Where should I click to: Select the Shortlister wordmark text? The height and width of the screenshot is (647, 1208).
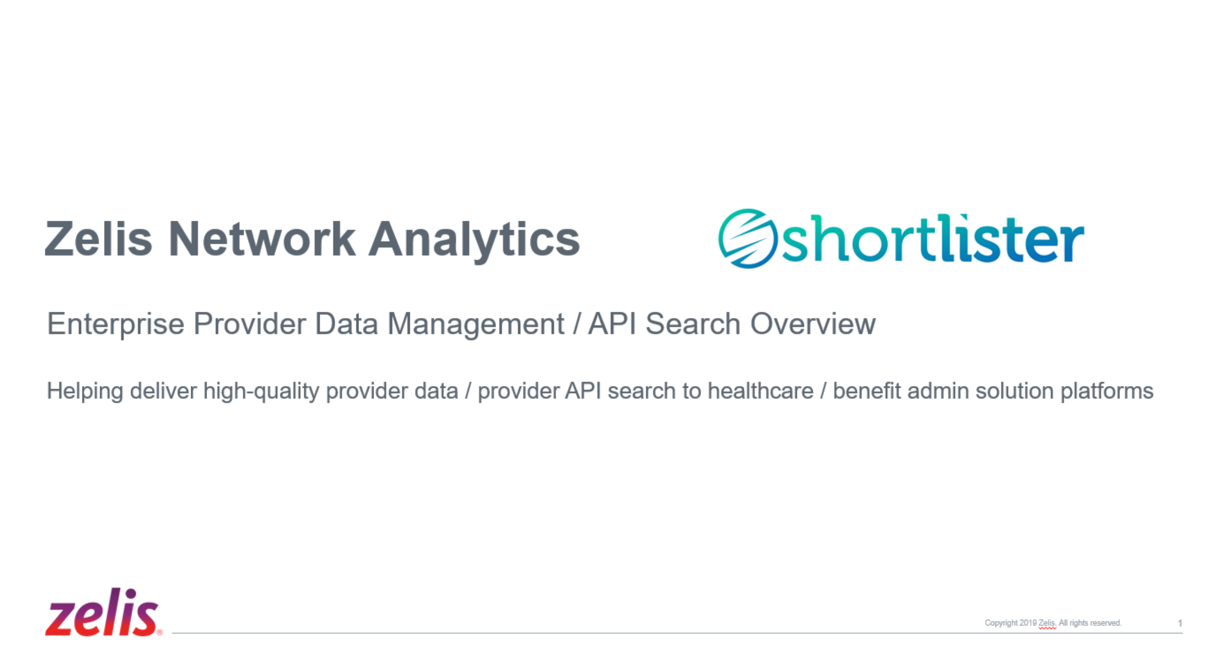coord(932,239)
